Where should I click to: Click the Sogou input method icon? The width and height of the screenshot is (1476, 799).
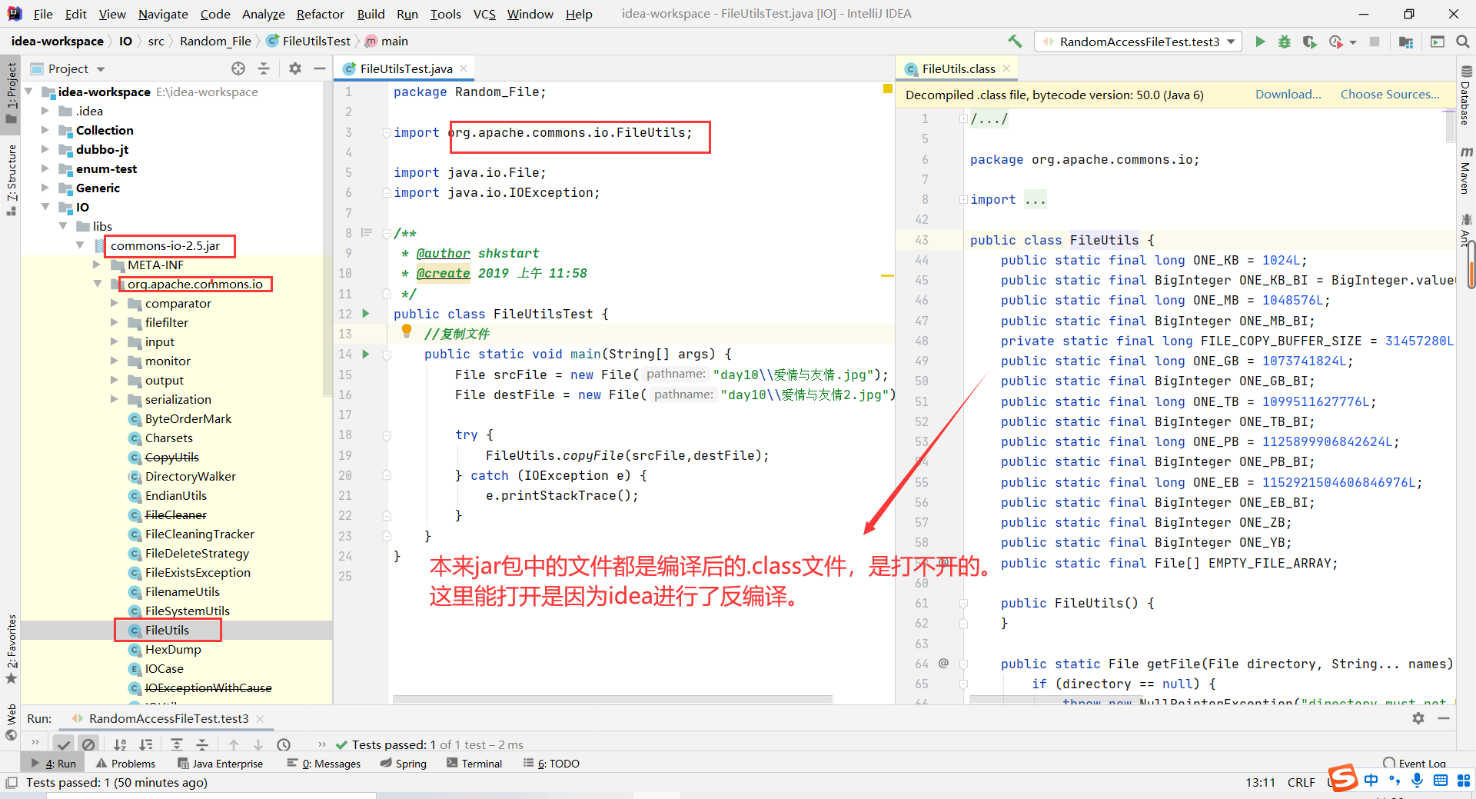point(1344,777)
